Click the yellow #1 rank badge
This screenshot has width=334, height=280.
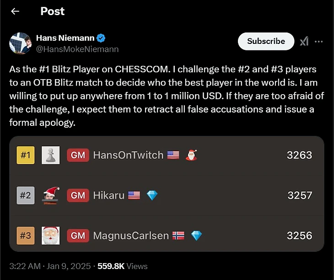coord(26,155)
